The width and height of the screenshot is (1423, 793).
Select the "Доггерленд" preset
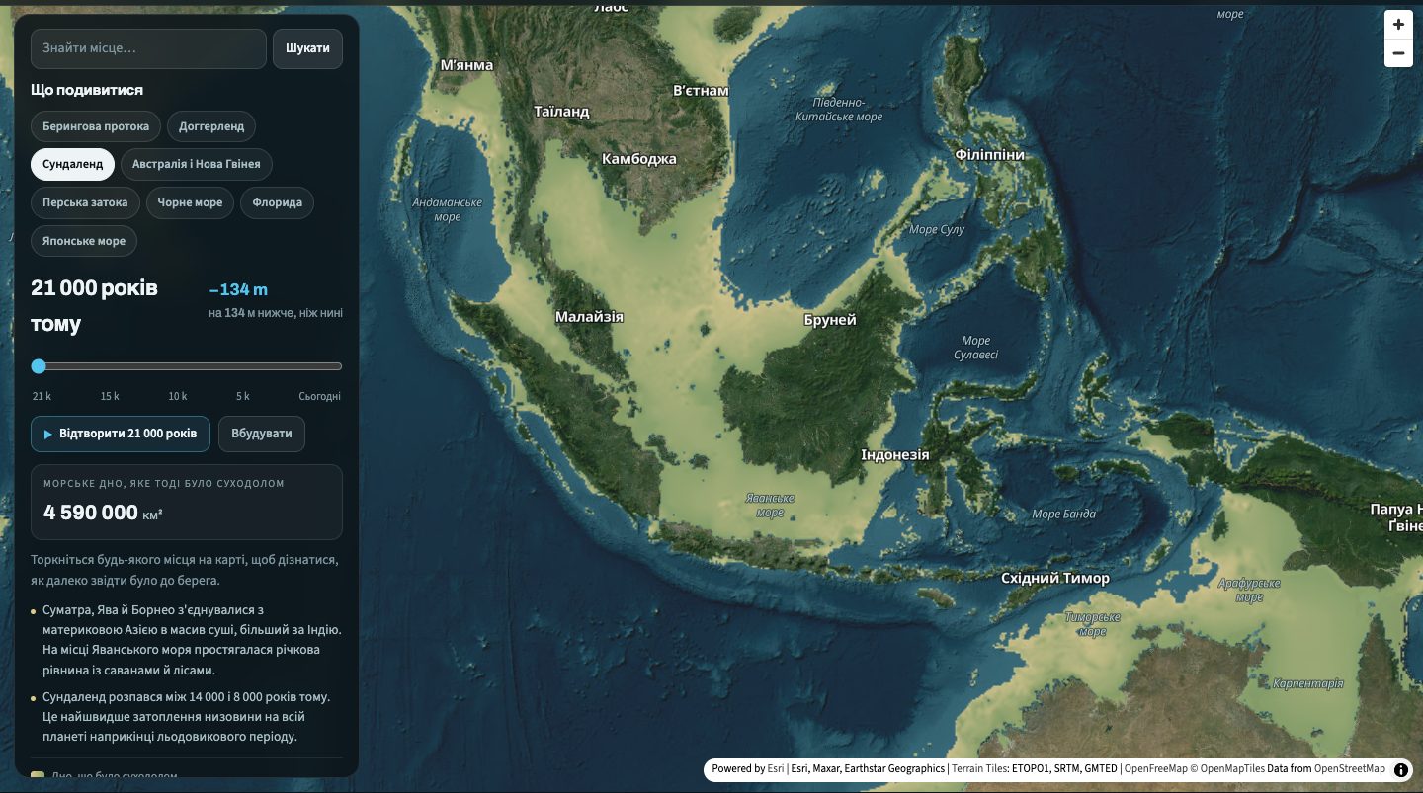[x=211, y=126]
